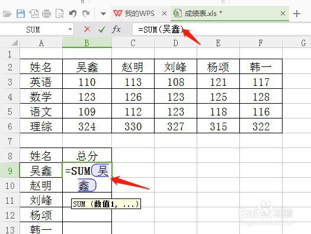The image size is (311, 234).
Task: Click cell A9 containing 吴鑫
Action: [x=41, y=171]
